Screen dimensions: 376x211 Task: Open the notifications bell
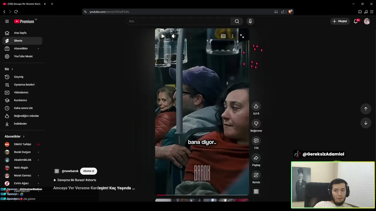point(356,21)
